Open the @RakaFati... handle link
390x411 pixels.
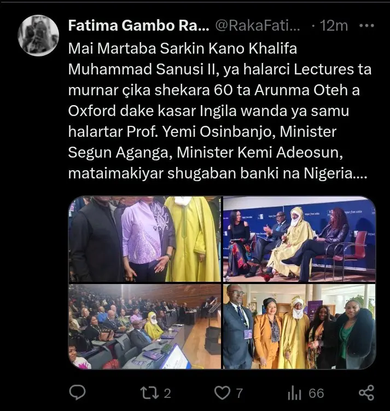tap(258, 26)
